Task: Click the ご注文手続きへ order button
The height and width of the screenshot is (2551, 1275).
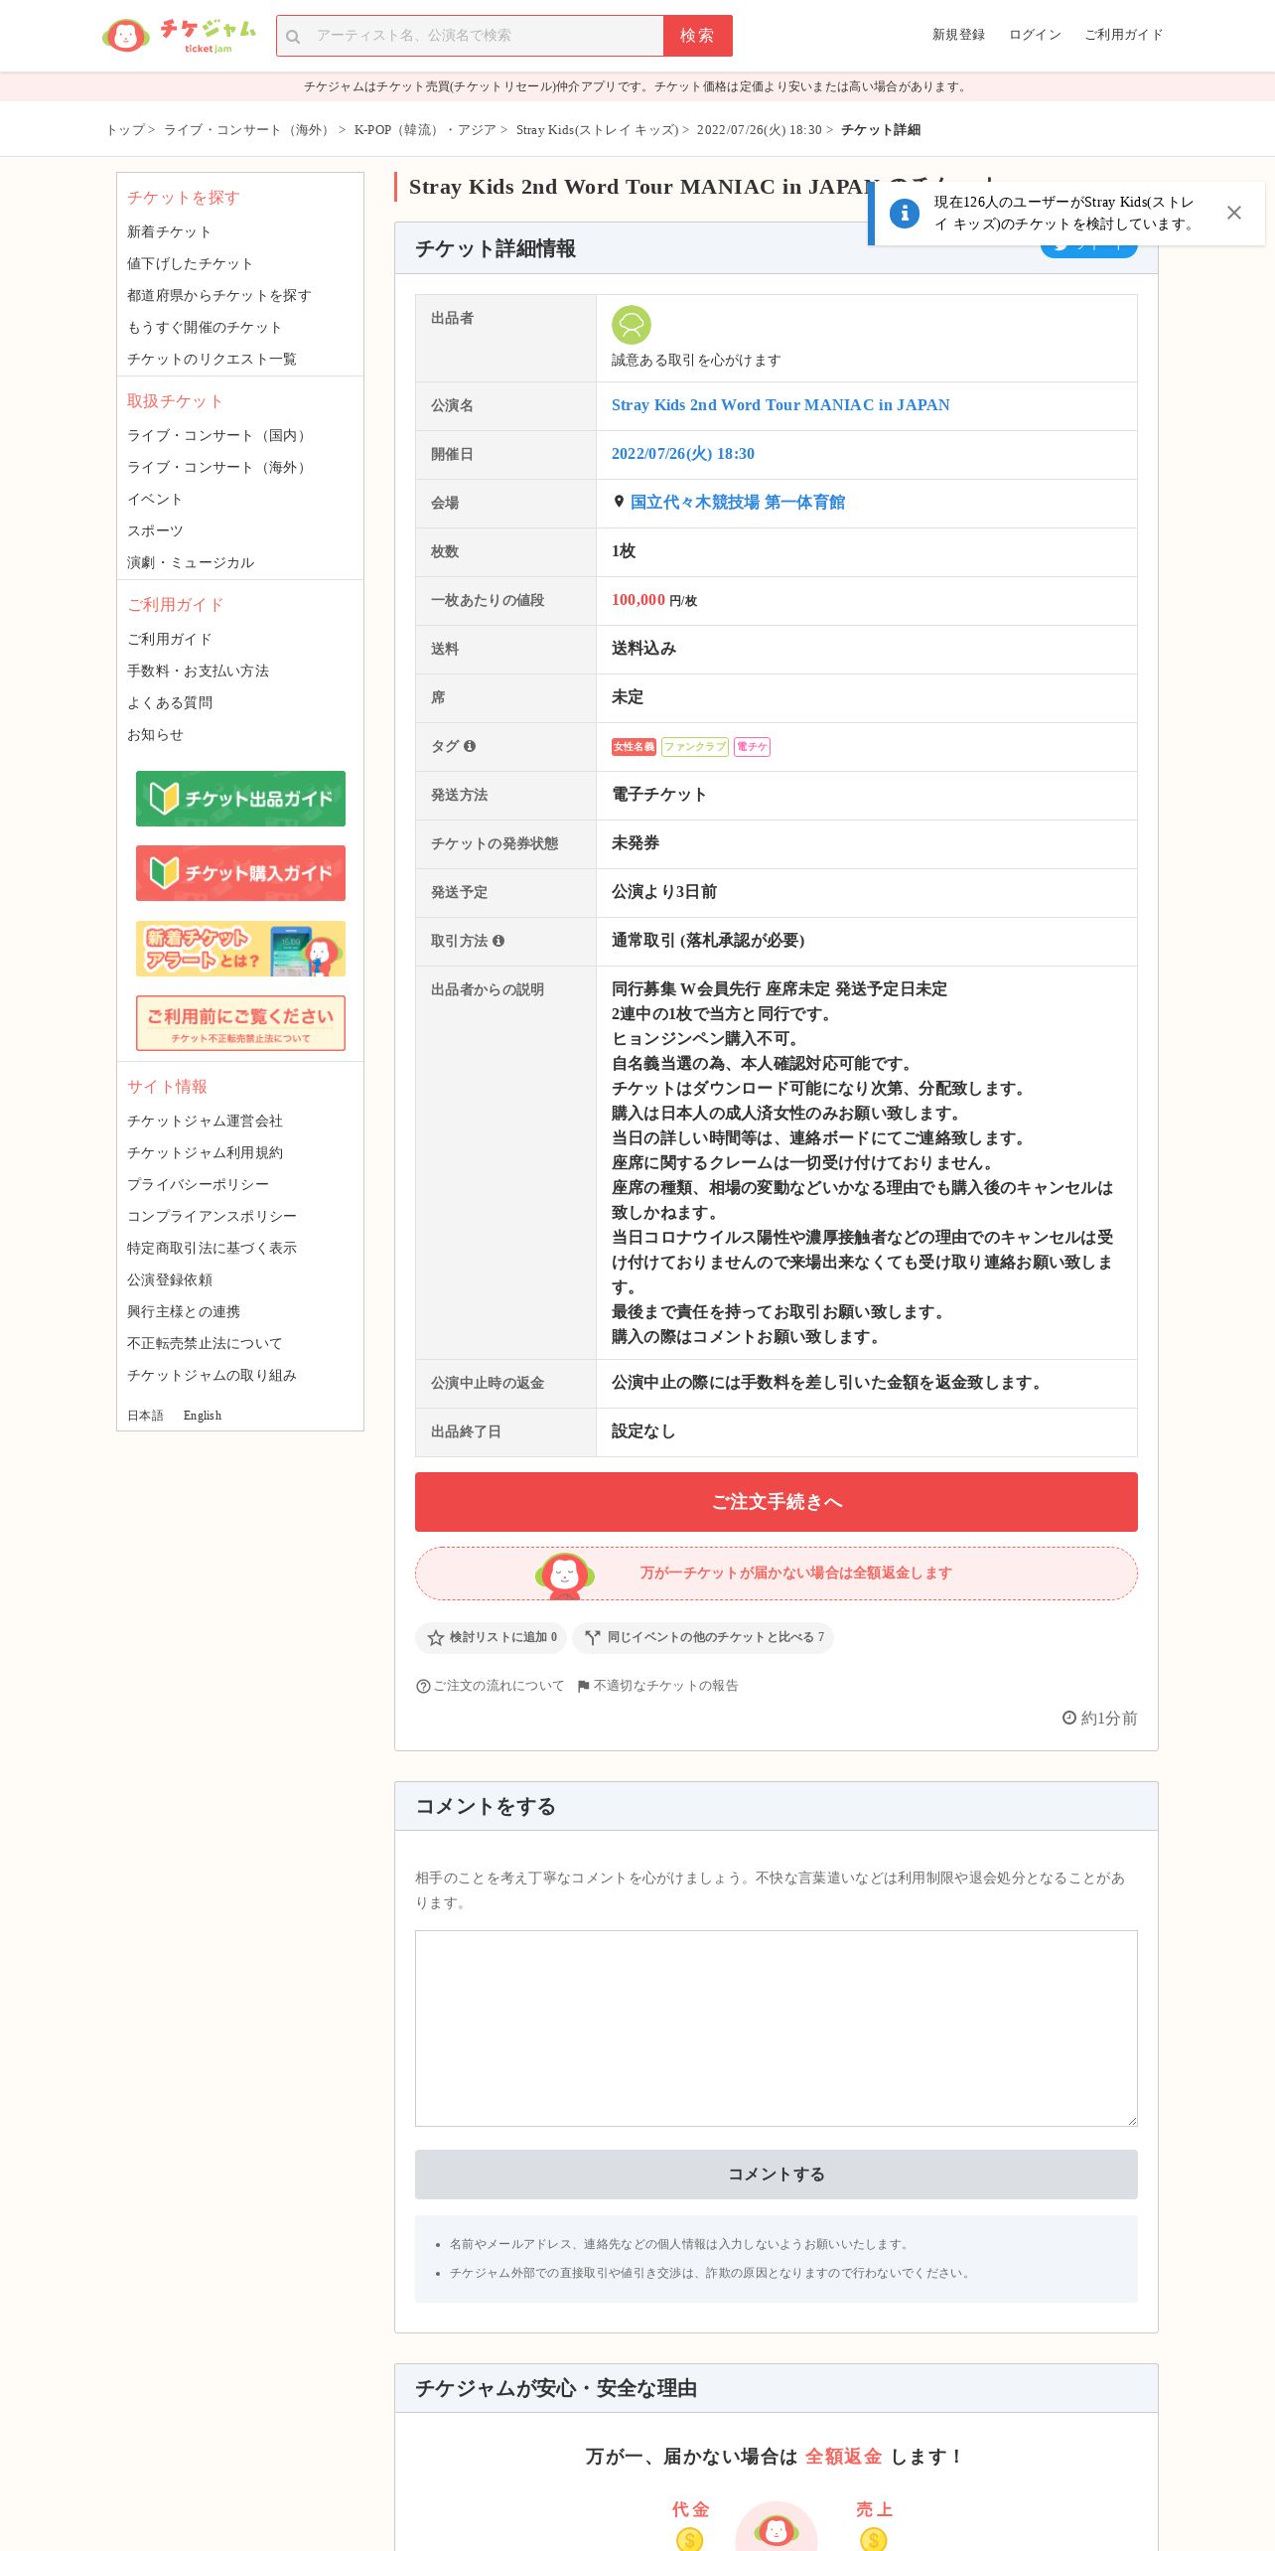Action: click(777, 1502)
